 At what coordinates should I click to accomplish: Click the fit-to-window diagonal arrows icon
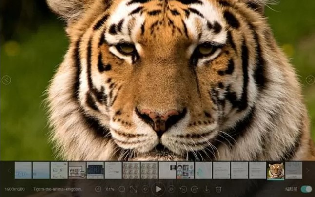(134, 189)
